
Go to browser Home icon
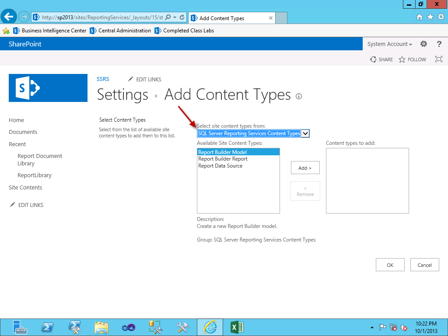[x=420, y=17]
